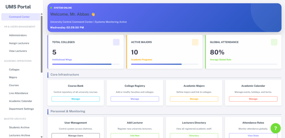This screenshot has height=138, width=285.
Task: Click the Attendance Rates card title
Action: pyautogui.click(x=253, y=123)
